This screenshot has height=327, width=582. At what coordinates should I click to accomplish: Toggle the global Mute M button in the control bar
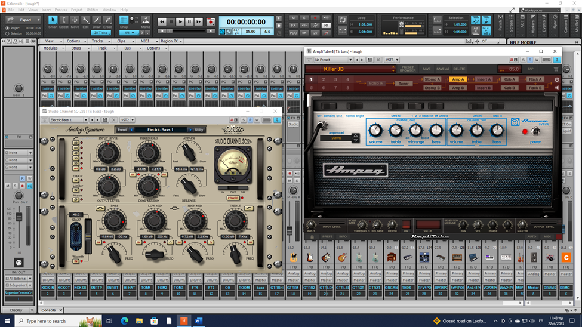293,18
